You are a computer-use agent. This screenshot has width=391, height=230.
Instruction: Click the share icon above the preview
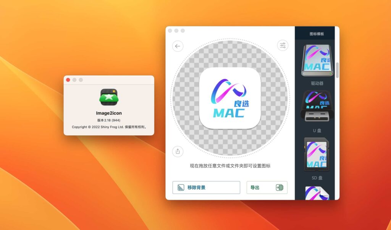point(177,151)
